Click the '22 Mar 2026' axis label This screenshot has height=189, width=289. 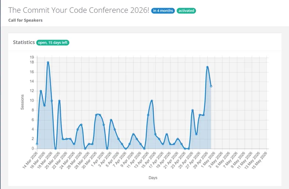(x=60, y=160)
